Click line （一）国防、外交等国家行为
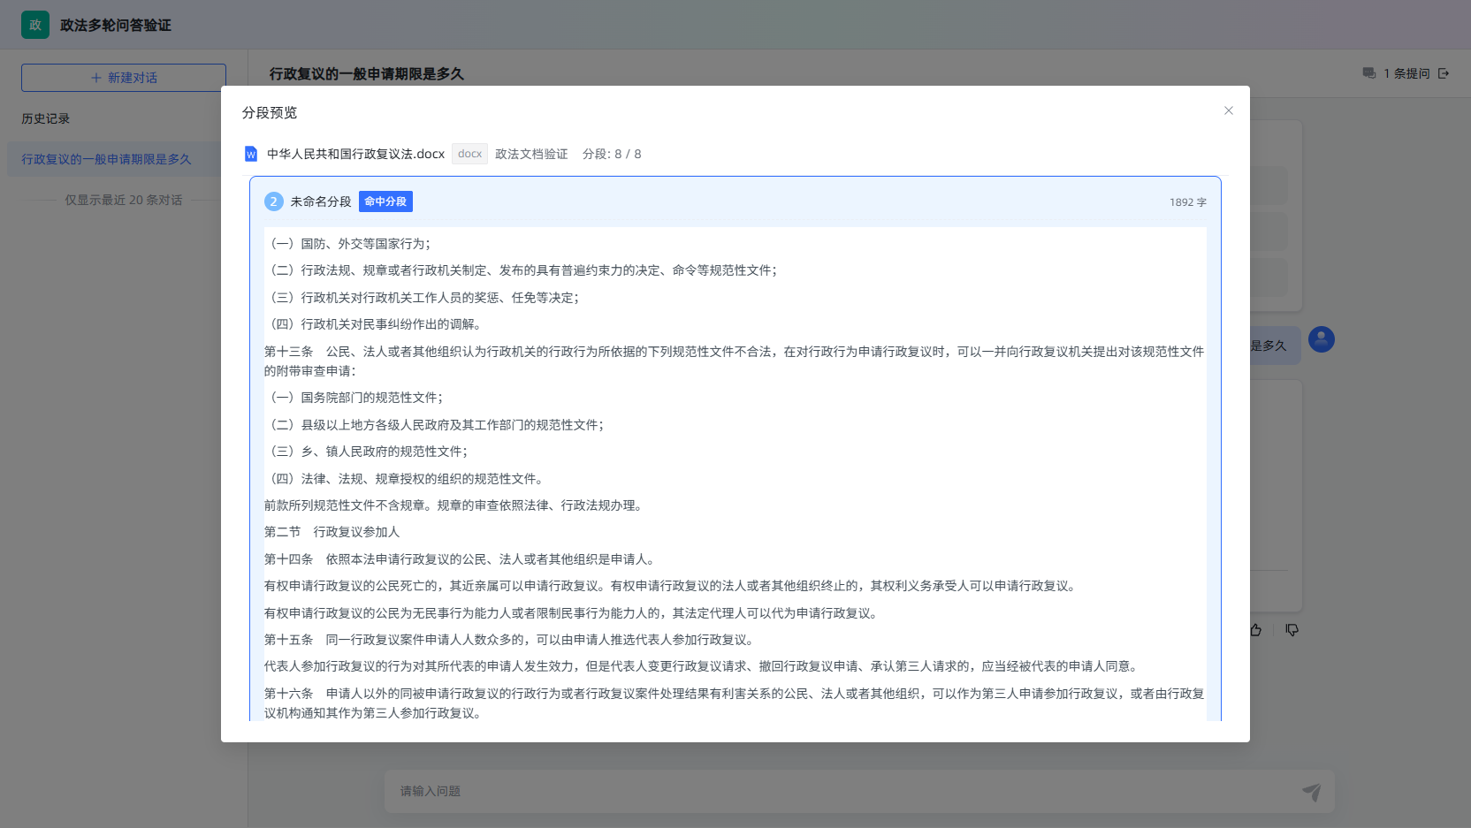 tap(347, 244)
